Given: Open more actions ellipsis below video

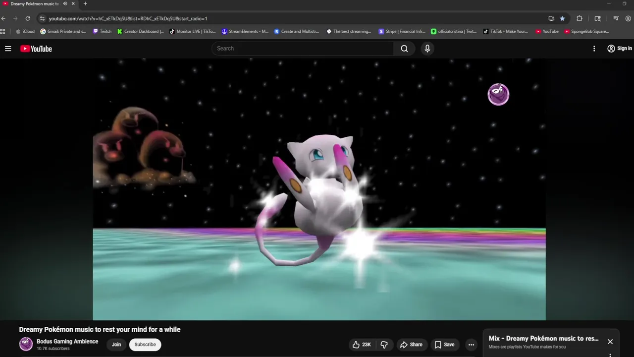Looking at the screenshot, I should [472, 345].
